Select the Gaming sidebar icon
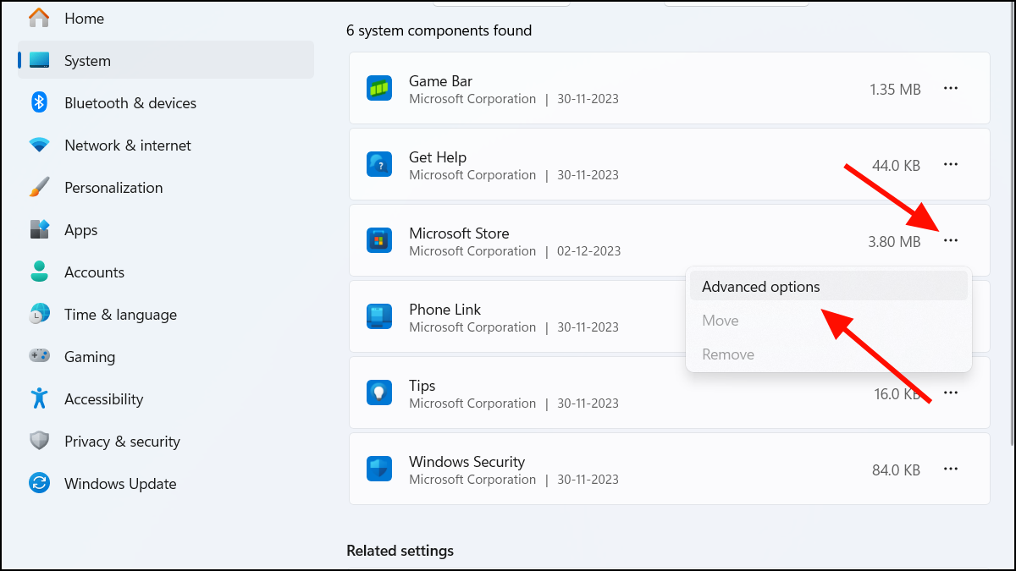The image size is (1016, 571). coord(39,356)
